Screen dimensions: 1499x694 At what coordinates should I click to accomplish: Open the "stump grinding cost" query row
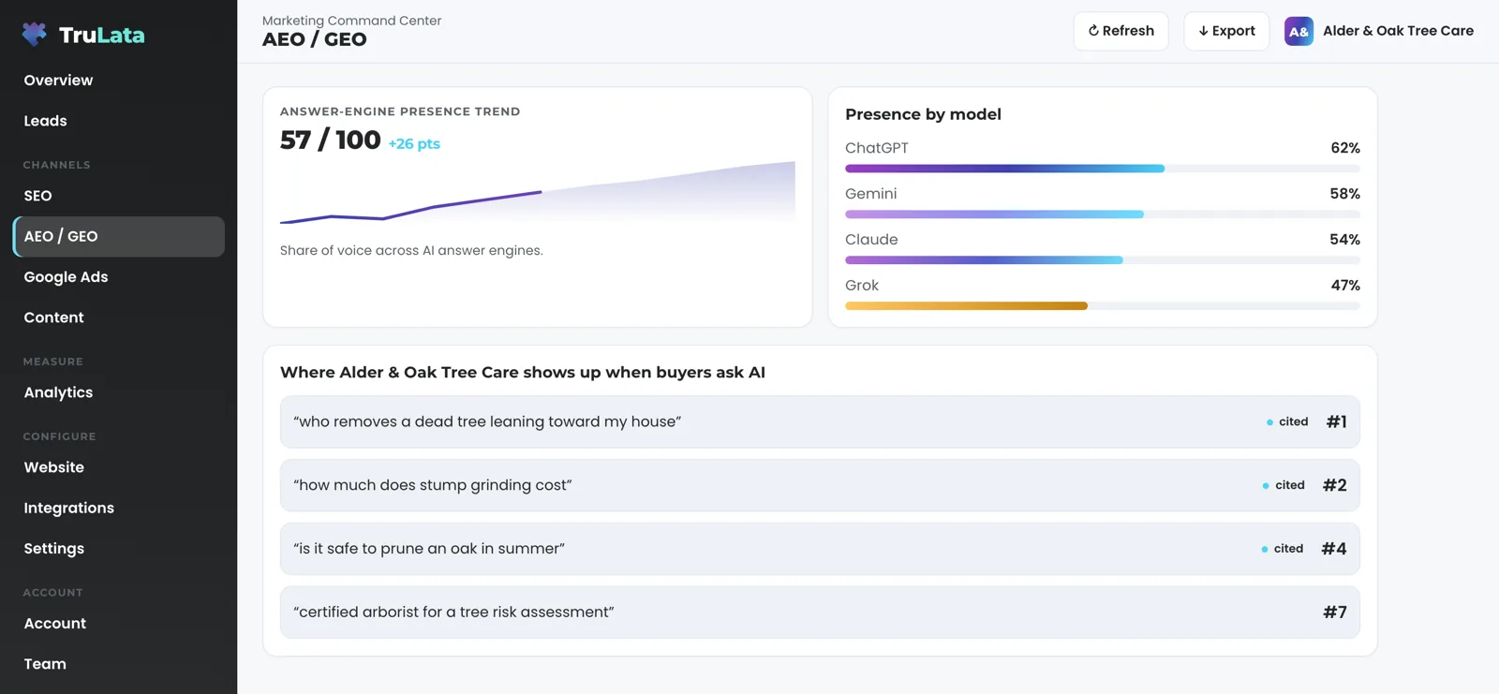pos(820,485)
